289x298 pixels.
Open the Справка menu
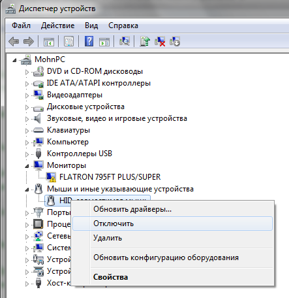(123, 25)
